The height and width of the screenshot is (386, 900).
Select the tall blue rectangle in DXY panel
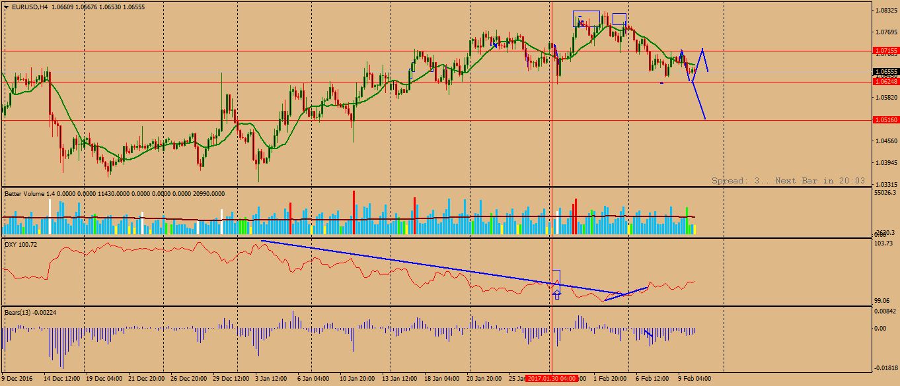[x=556, y=277]
